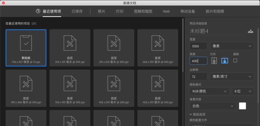Open the 8 位 bit depth dropdown
This screenshot has height=126, width=260.
tap(243, 91)
